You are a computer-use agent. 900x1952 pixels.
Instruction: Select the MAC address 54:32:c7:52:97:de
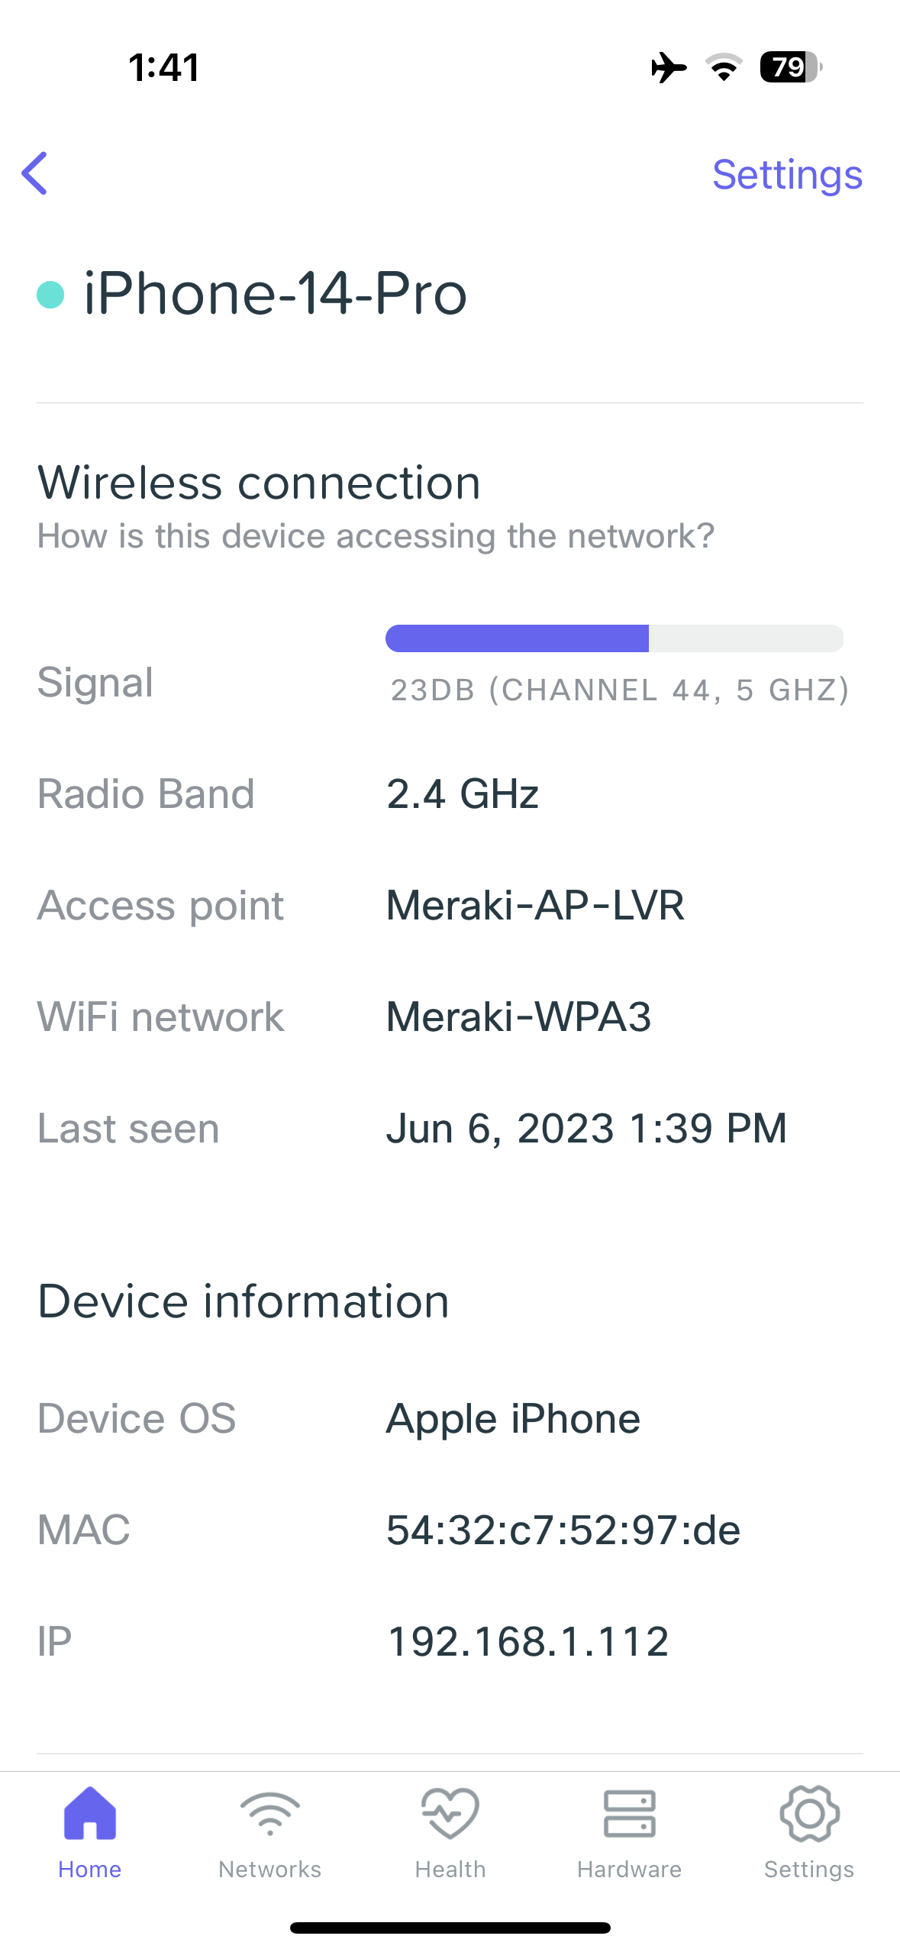[563, 1530]
